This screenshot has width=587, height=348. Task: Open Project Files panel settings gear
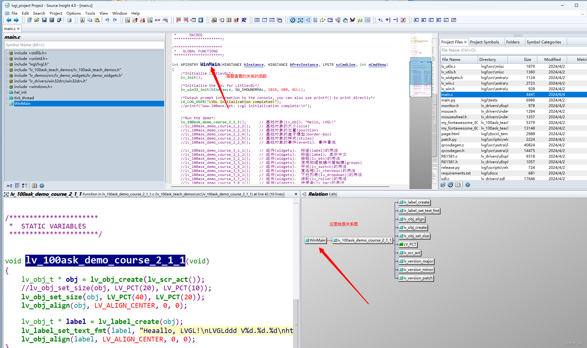click(467, 185)
